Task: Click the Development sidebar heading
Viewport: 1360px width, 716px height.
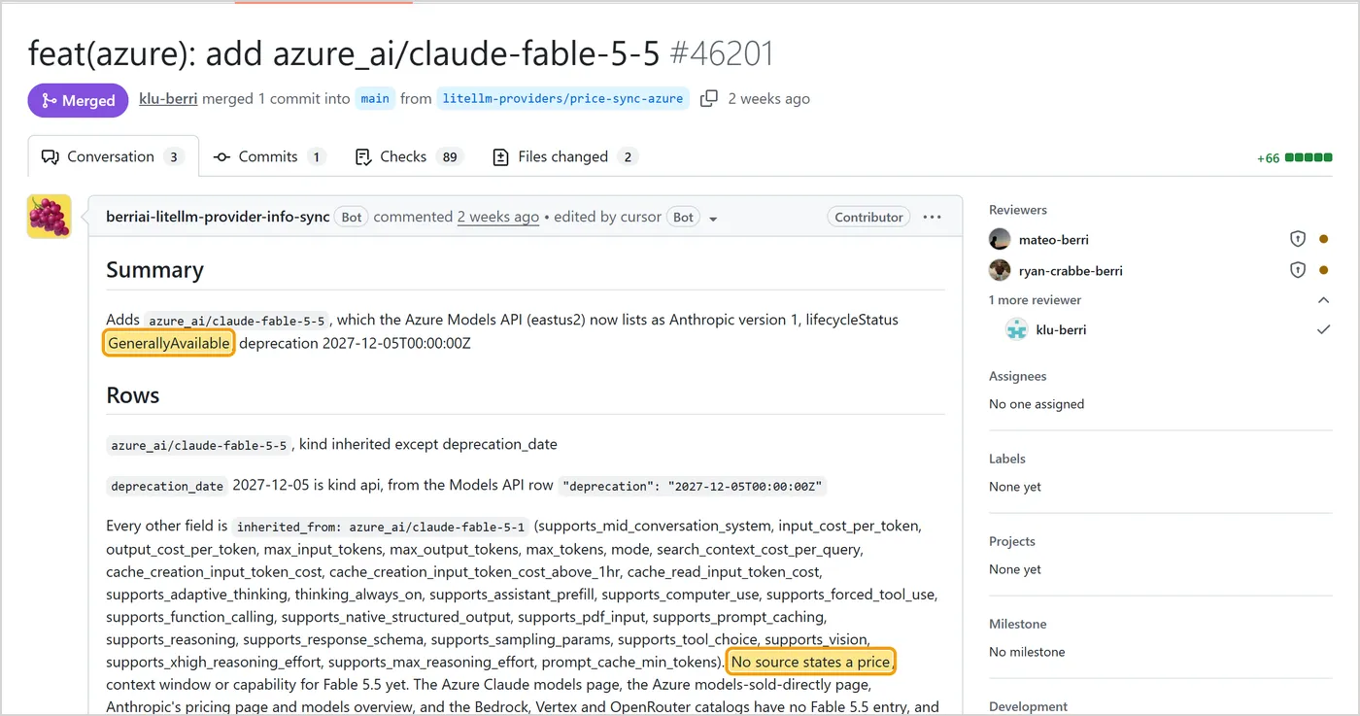Action: (1028, 706)
